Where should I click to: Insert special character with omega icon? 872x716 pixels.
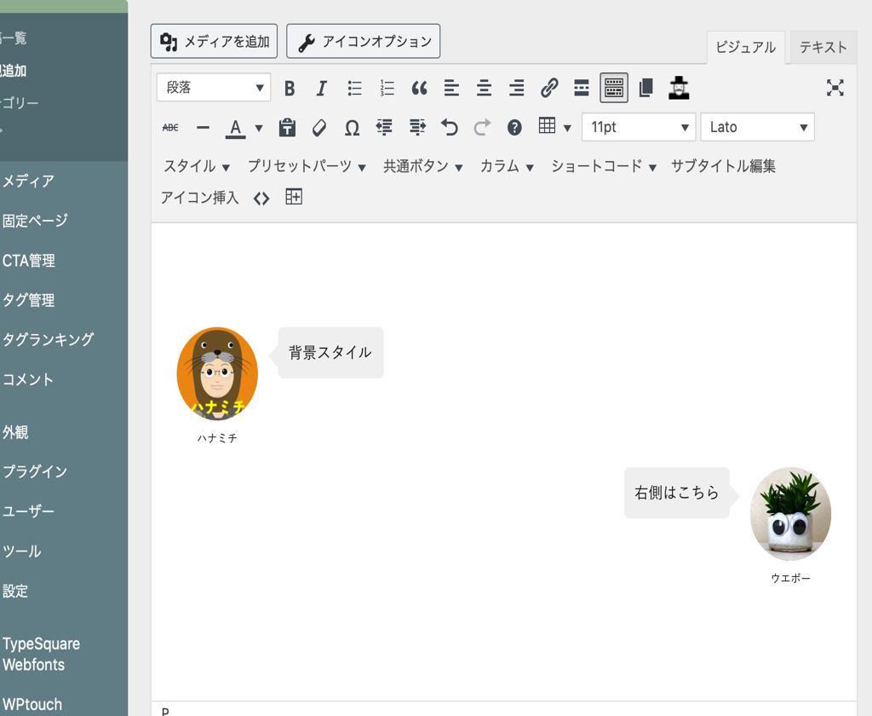[352, 128]
